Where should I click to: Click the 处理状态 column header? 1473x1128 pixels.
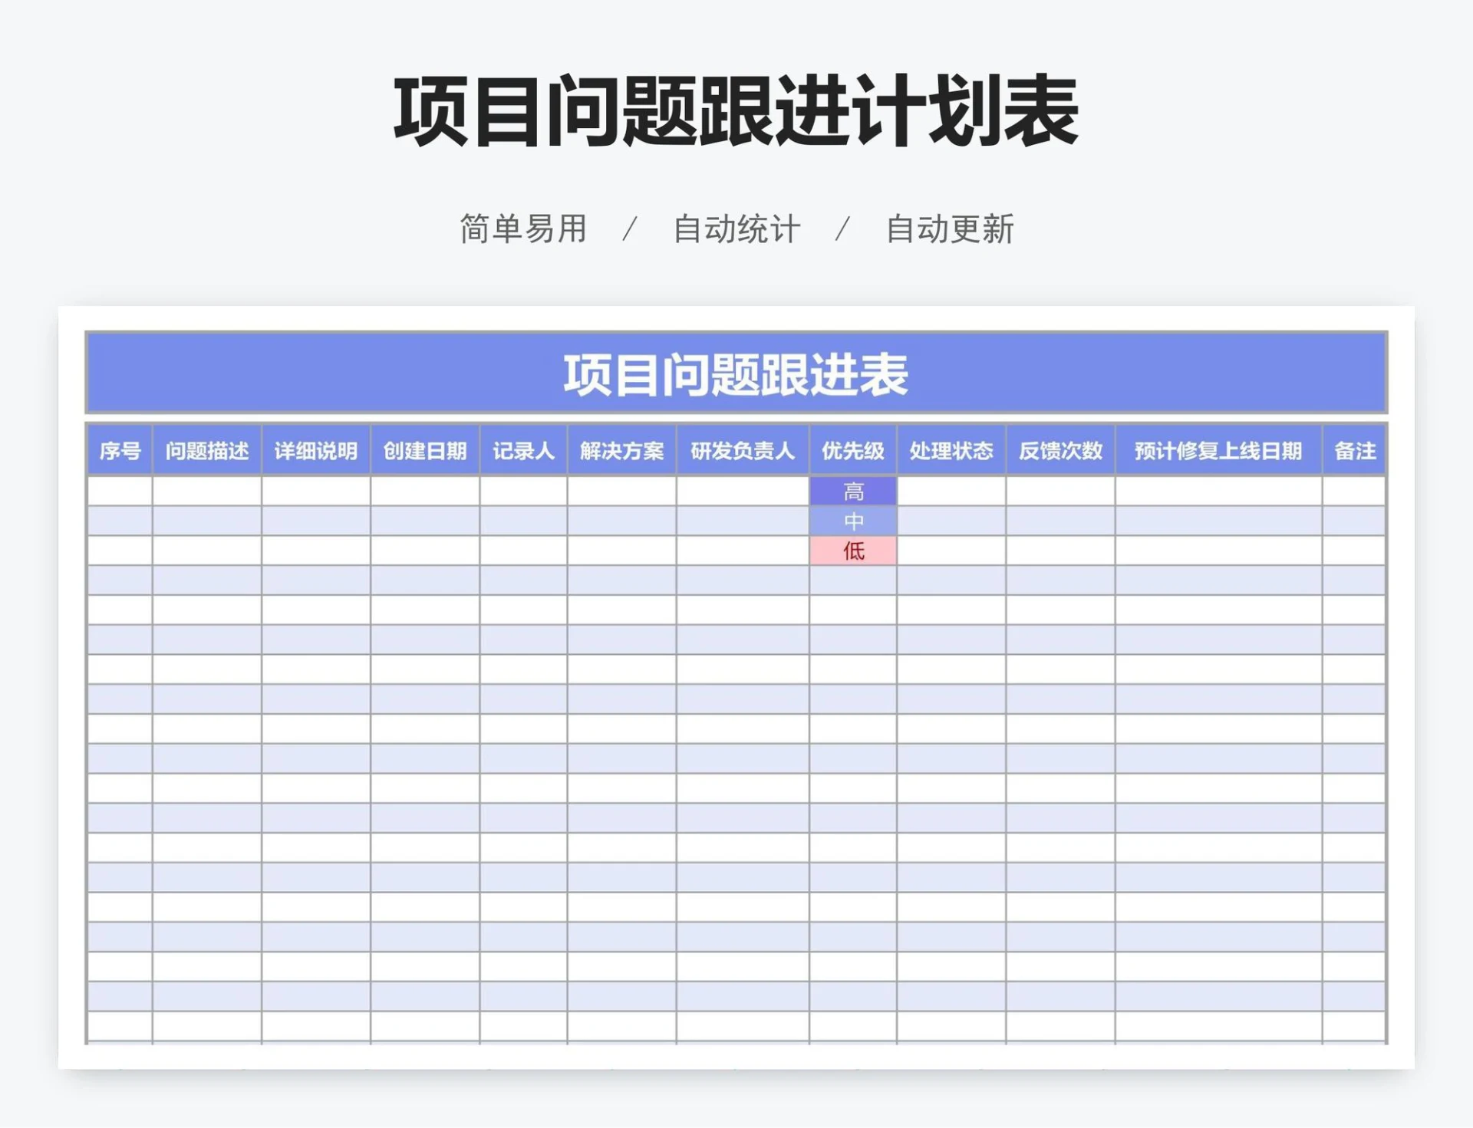pyautogui.click(x=951, y=452)
